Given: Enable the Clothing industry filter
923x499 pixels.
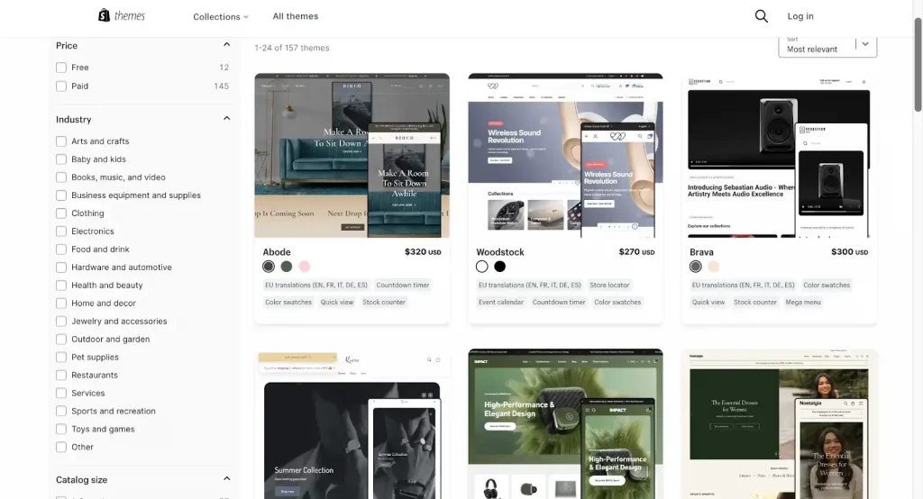Looking at the screenshot, I should (61, 213).
